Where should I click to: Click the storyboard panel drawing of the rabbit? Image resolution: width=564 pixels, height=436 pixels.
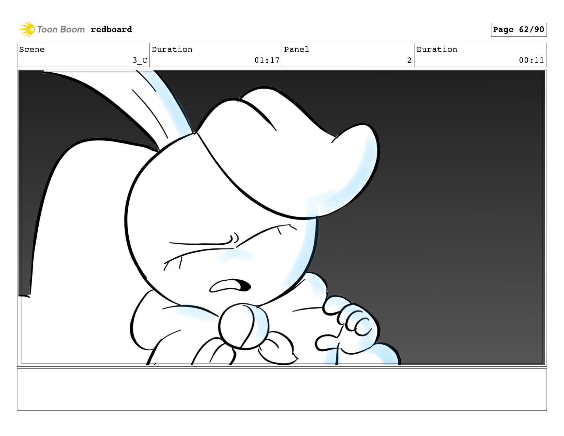[282, 218]
